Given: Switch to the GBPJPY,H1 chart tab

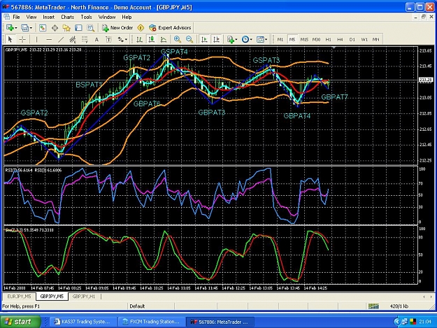Looking at the screenshot, I should coord(84,297).
